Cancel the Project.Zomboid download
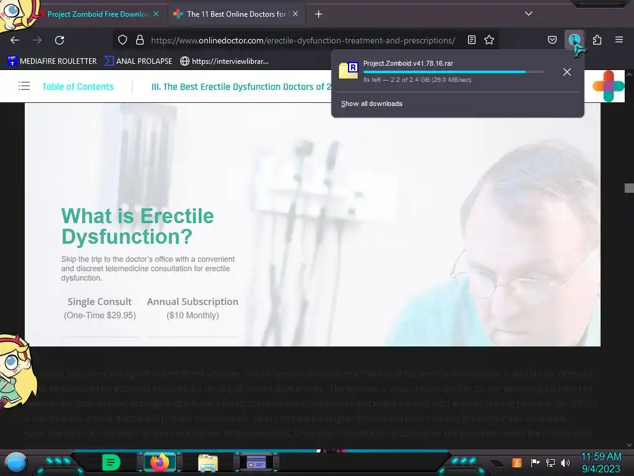Screen dimensions: 634x476 coord(567,72)
